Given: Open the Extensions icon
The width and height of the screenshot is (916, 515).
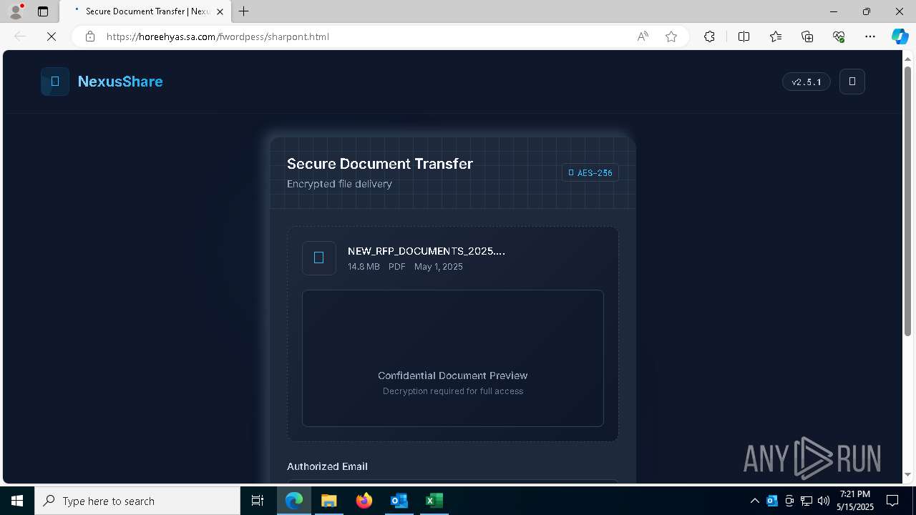Looking at the screenshot, I should (709, 36).
